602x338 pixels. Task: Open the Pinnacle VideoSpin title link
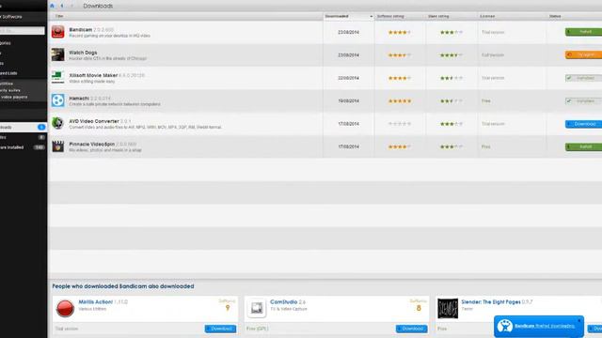[92, 144]
